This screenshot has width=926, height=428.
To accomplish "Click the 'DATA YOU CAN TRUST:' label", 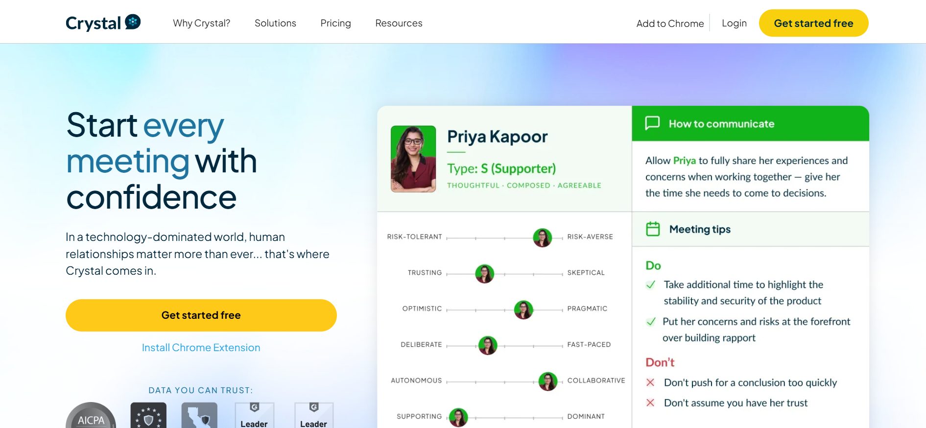I will (x=201, y=390).
